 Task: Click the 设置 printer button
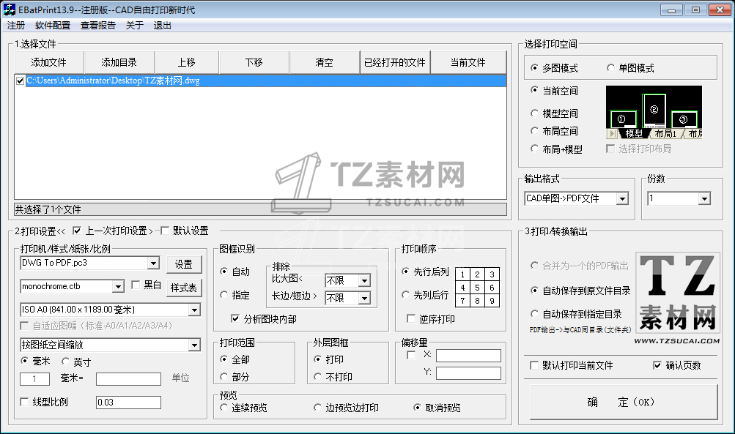(184, 264)
